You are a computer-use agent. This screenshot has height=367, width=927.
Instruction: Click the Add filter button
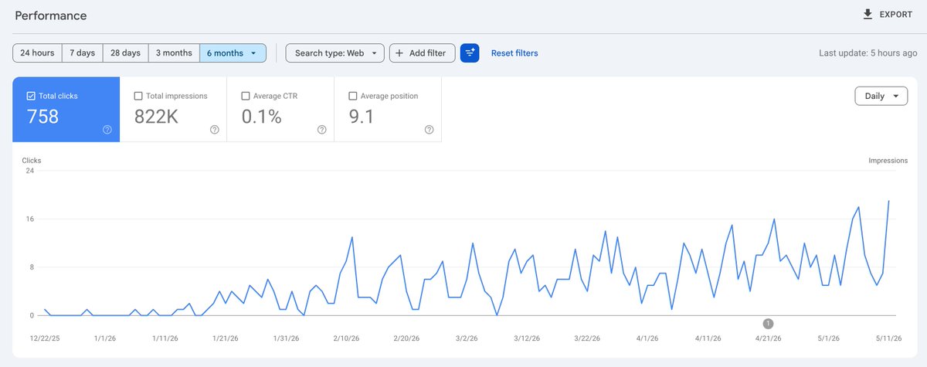[422, 53]
